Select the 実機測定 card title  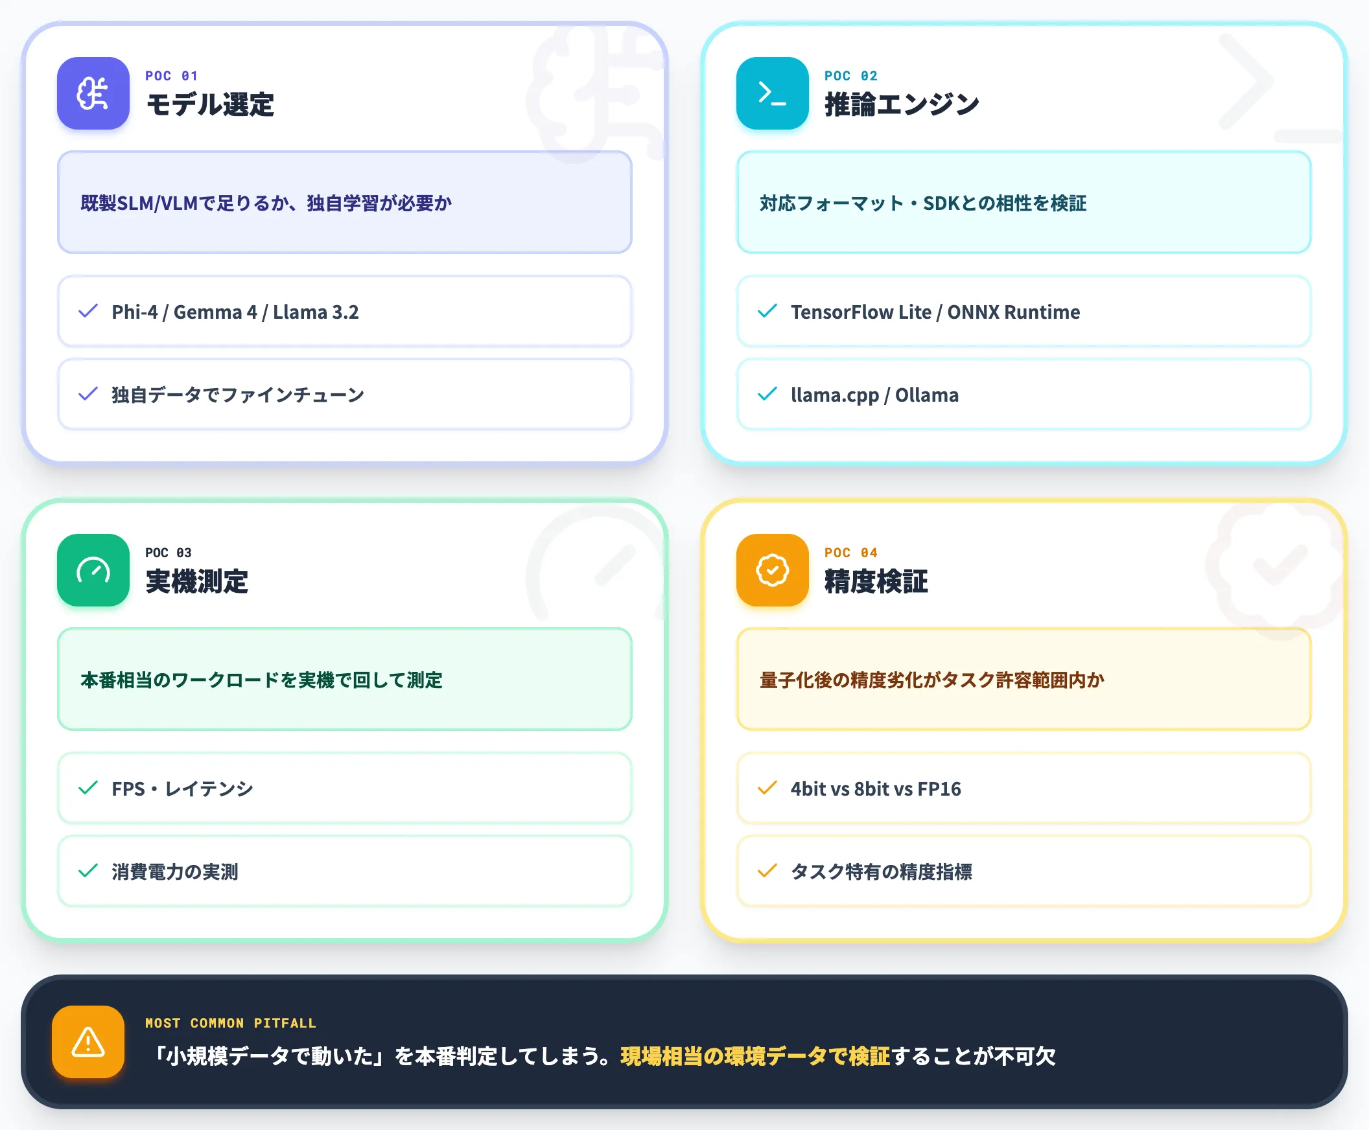tap(196, 581)
